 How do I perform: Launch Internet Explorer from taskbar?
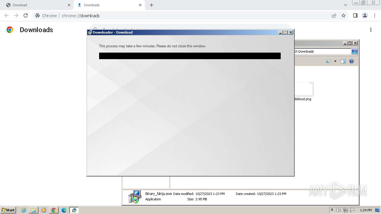click(x=24, y=210)
